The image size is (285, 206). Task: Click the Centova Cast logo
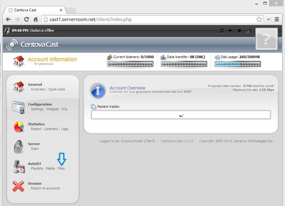point(32,45)
